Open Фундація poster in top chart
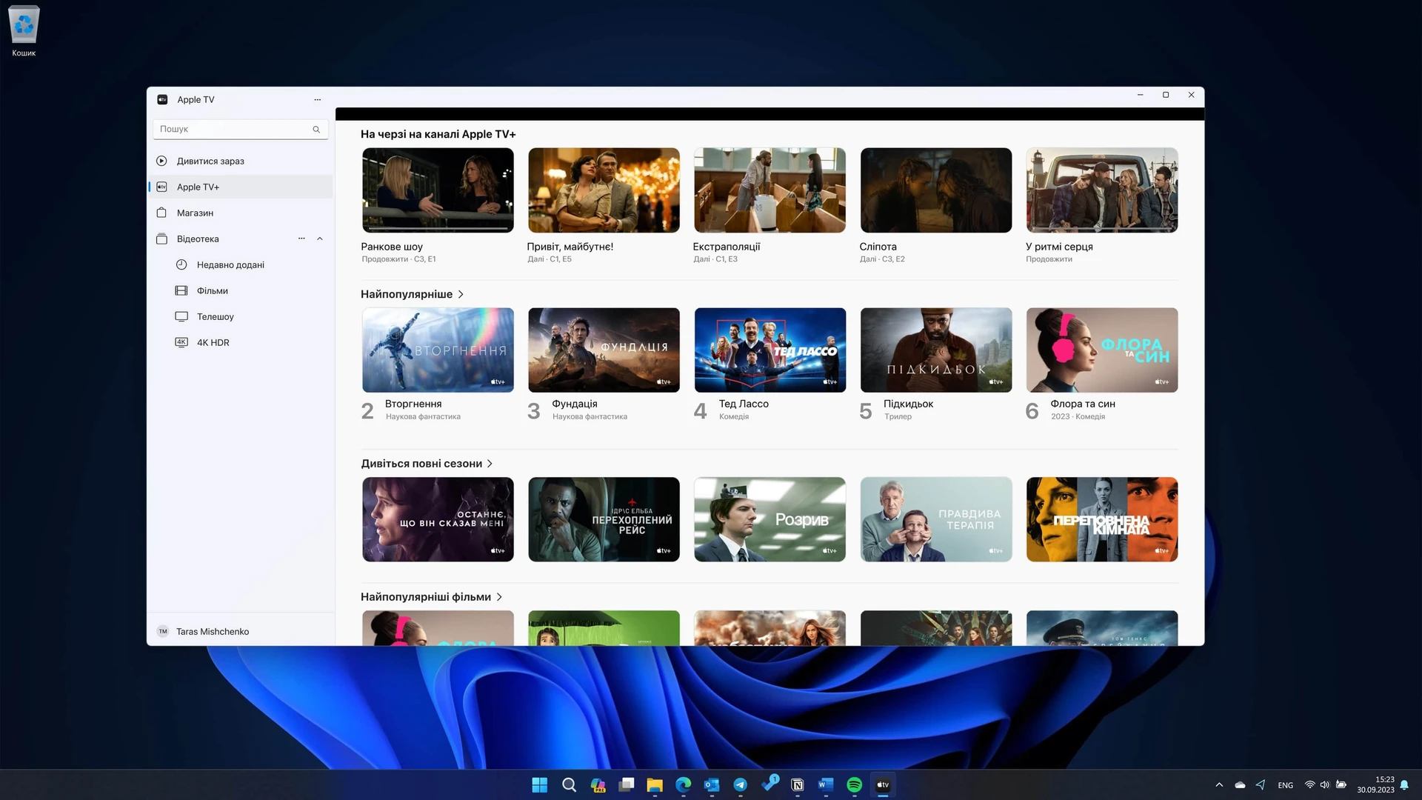1422x800 pixels. [604, 350]
